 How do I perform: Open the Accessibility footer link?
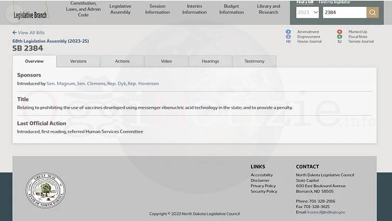[x=262, y=175]
